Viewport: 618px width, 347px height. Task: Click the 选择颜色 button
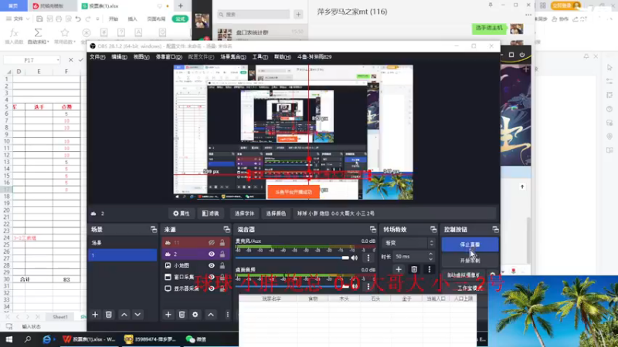[x=276, y=214]
